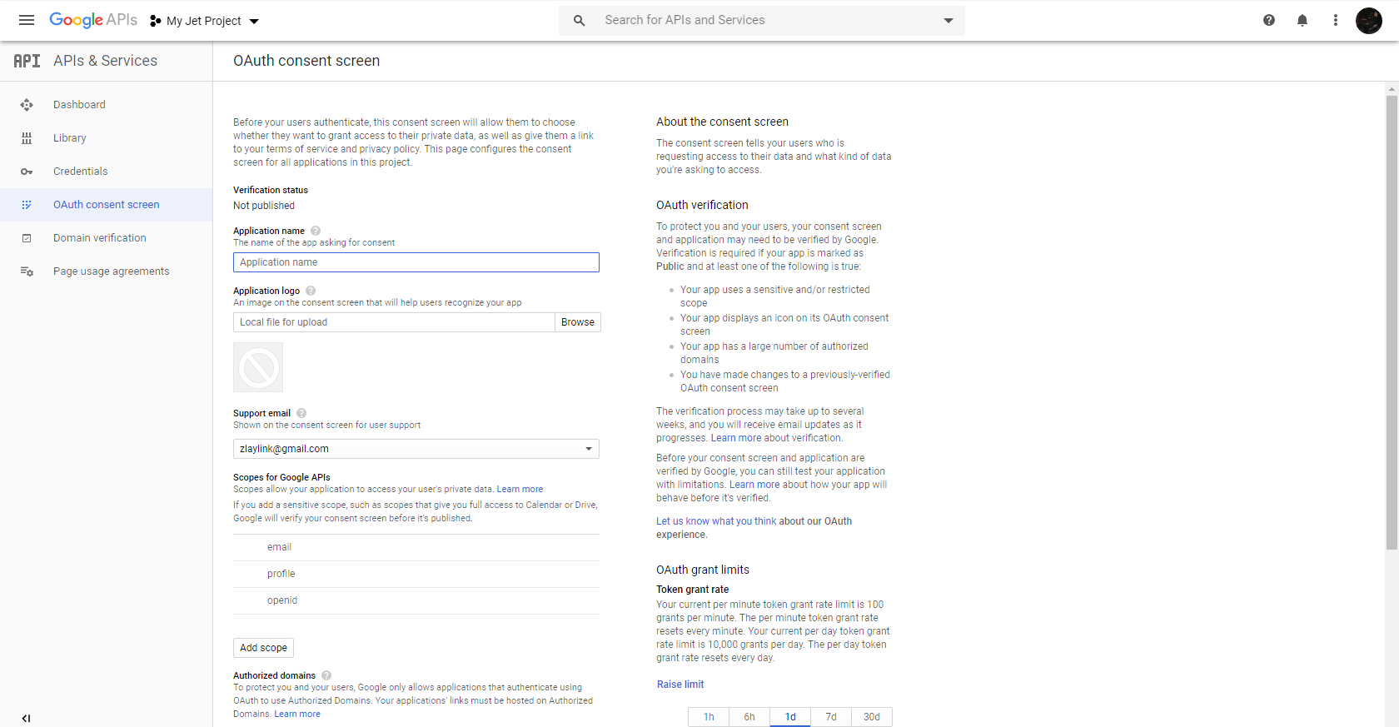Open the main hamburger menu
The image size is (1399, 727).
click(27, 20)
